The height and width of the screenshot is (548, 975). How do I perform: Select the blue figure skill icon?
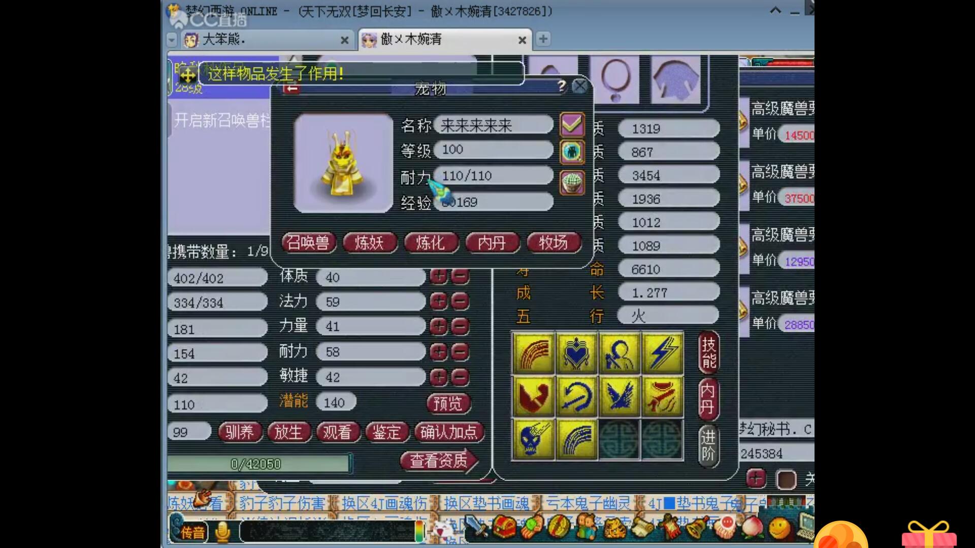click(x=620, y=353)
